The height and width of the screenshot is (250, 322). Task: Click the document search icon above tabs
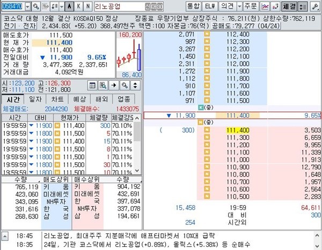(x=103, y=85)
